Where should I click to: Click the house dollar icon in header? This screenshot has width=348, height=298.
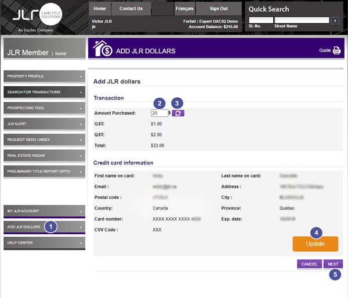103,49
